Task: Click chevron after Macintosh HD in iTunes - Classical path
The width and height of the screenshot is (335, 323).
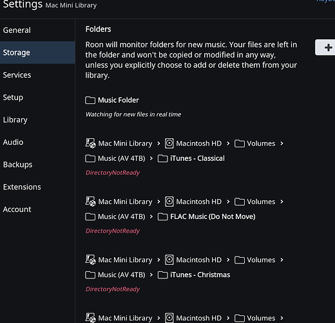Action: [228, 143]
